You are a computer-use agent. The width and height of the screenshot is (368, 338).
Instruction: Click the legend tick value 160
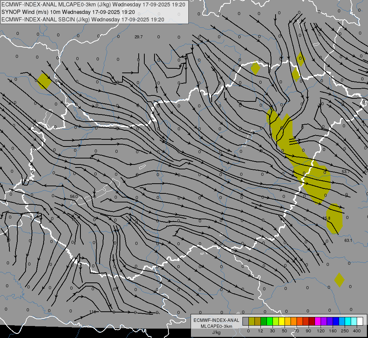point(333,331)
